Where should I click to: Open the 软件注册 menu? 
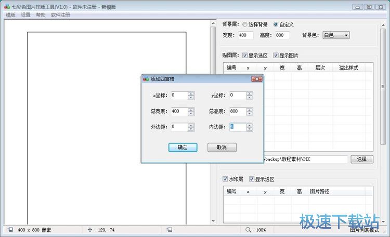click(60, 15)
